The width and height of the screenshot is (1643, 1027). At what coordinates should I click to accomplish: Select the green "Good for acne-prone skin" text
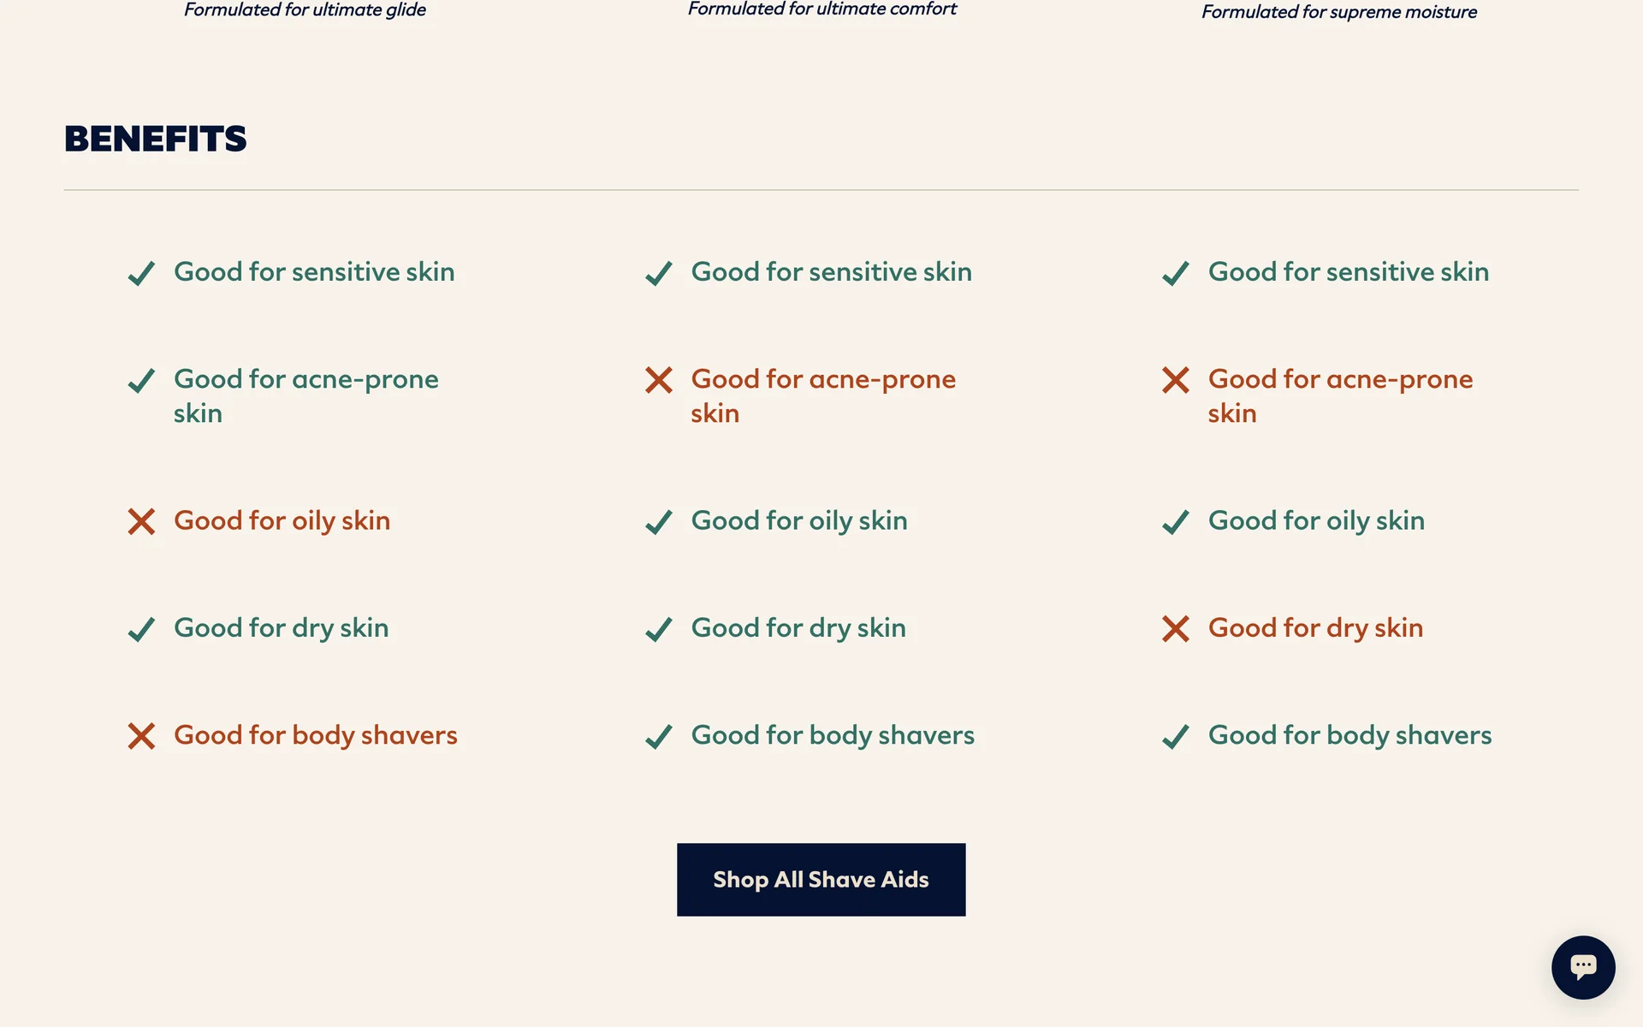coord(305,395)
